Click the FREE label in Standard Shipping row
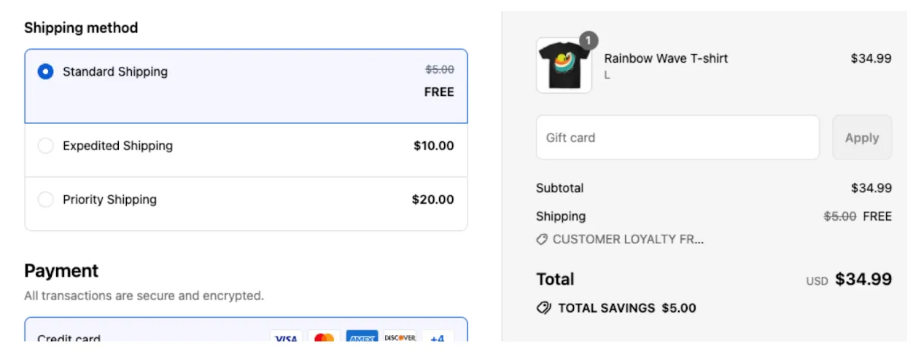Screen dimensions: 913x354 pyautogui.click(x=439, y=92)
